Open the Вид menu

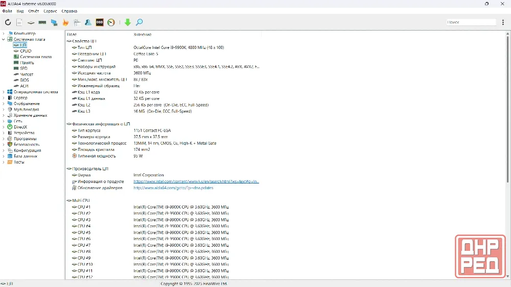click(x=20, y=11)
